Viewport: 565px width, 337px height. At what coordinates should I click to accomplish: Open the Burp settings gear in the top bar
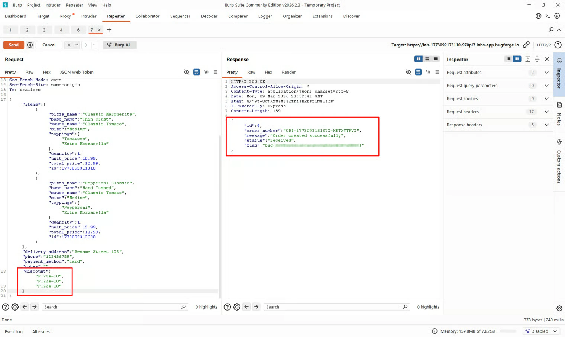(557, 16)
